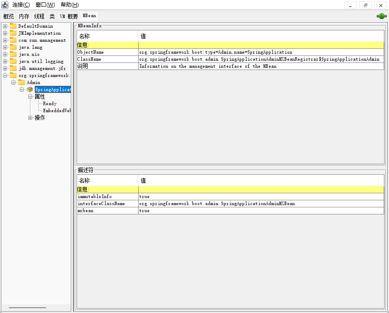Image resolution: width=389 pixels, height=313 pixels.
Task: Click the java.util.logging folder icon
Action: coord(13,61)
